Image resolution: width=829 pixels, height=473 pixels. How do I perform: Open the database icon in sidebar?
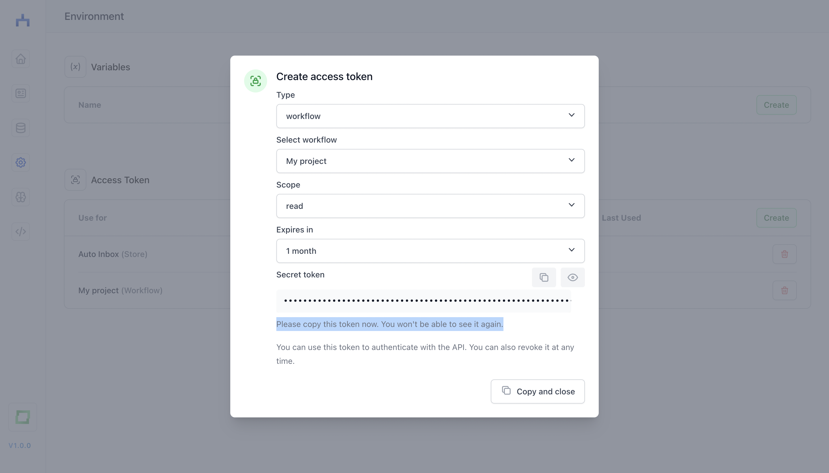click(x=21, y=128)
